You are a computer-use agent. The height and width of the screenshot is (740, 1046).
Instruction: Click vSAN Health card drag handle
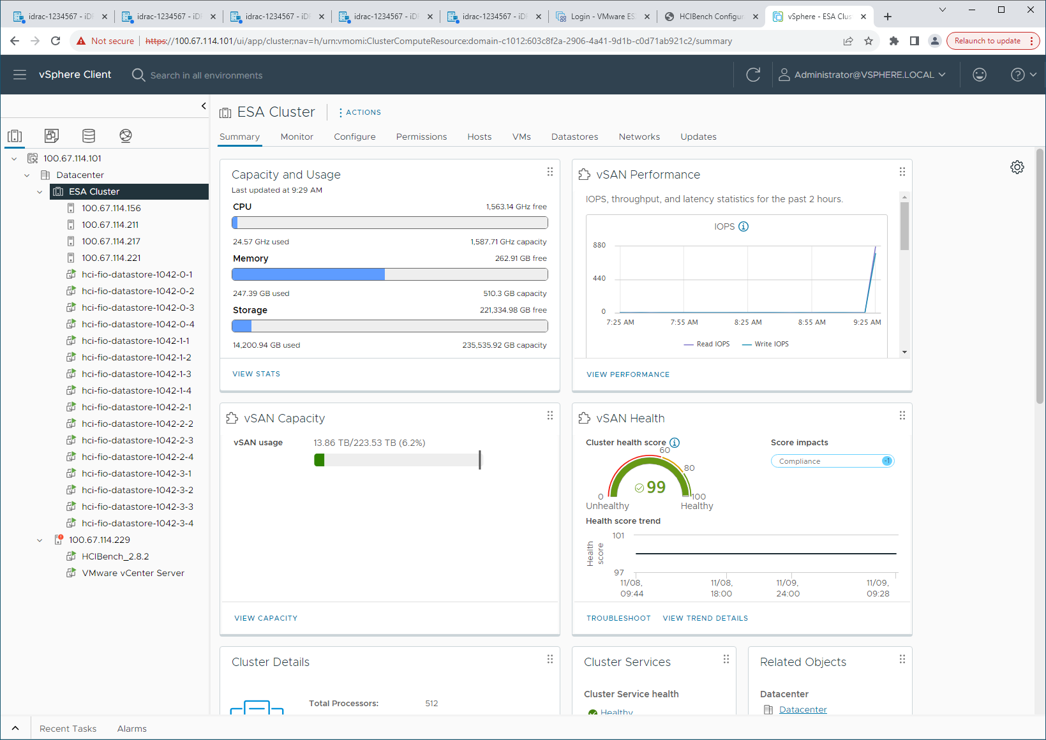pos(902,416)
